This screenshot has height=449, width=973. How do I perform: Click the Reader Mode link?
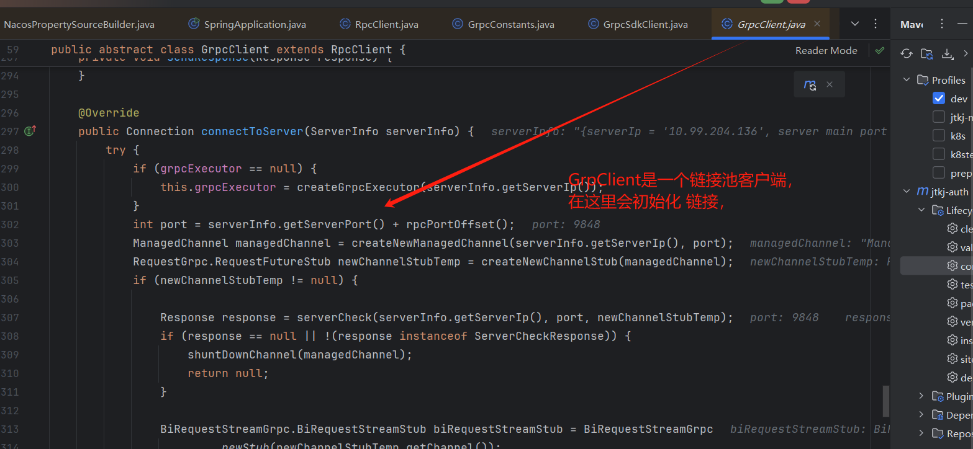click(826, 50)
